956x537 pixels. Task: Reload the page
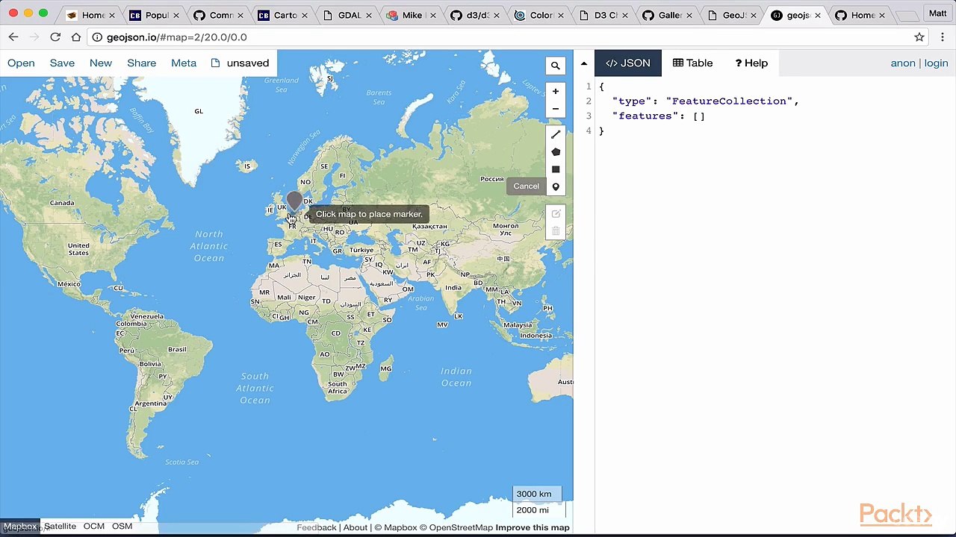[55, 37]
